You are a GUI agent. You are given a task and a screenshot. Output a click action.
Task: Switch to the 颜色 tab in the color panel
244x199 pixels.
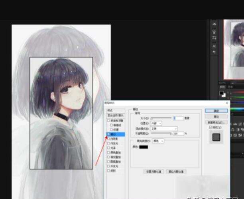[x=222, y=87]
